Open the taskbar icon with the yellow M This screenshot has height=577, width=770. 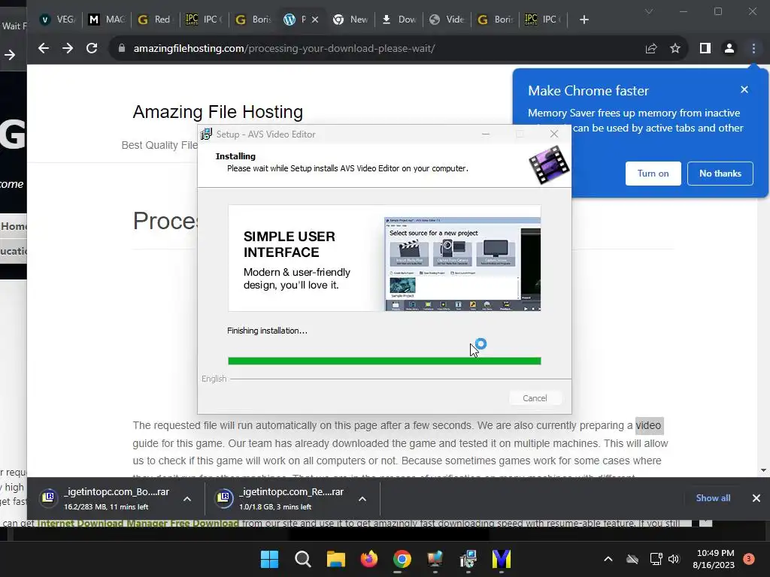click(x=502, y=559)
